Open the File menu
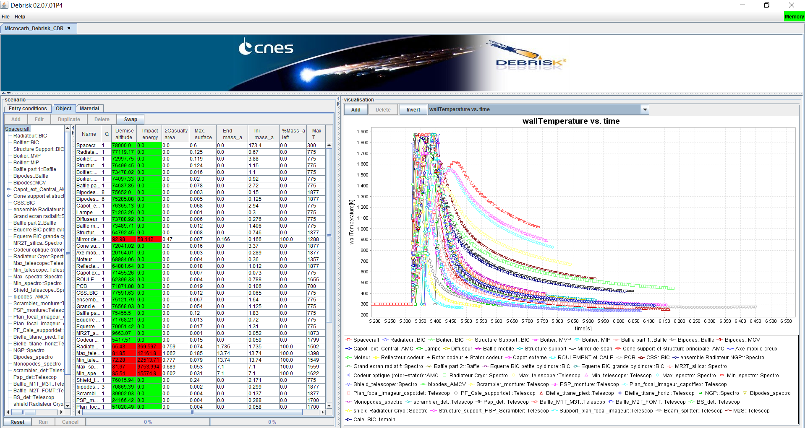 point(5,17)
